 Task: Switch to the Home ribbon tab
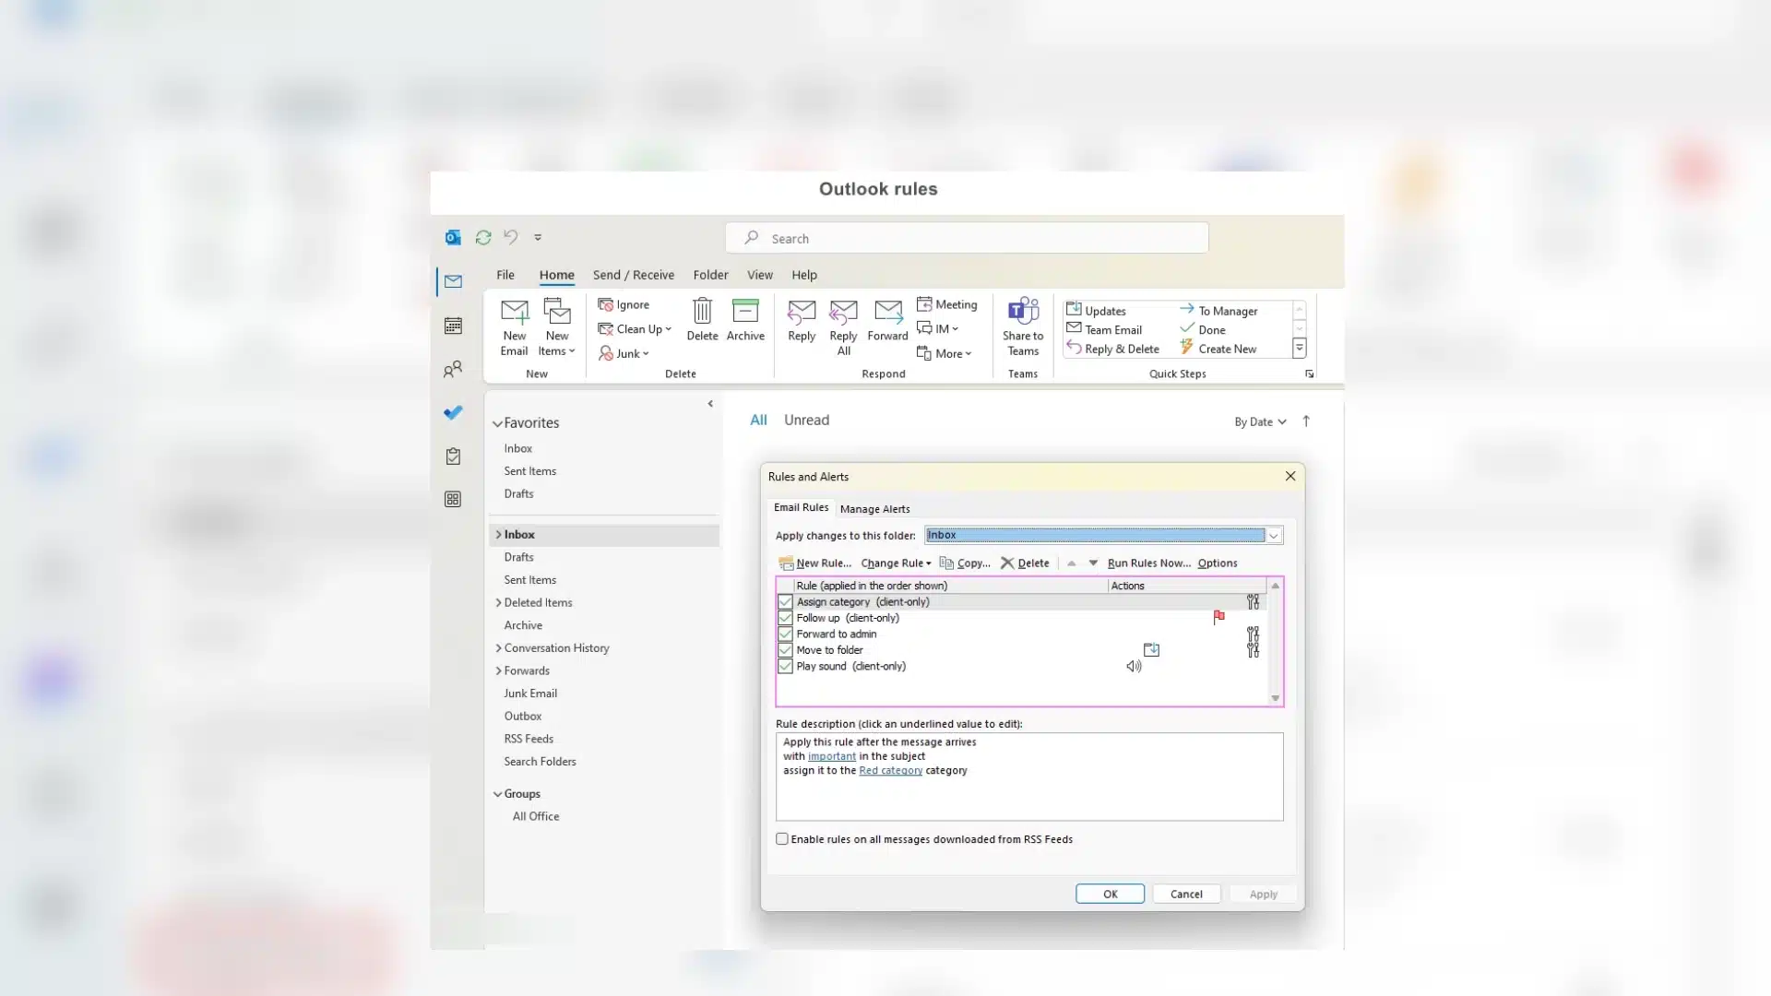557,275
